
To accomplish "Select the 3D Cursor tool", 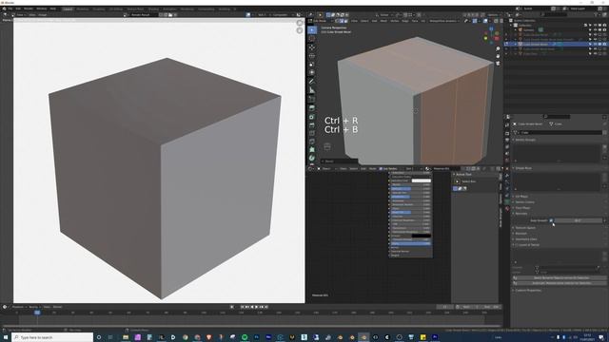I will pos(312,39).
